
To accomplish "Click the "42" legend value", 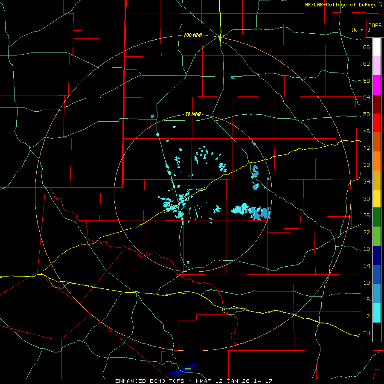I will point(367,148).
